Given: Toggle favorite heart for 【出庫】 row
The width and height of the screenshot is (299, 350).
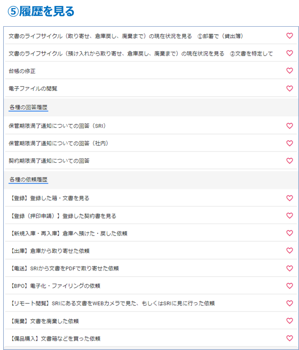Looking at the screenshot, I should (x=289, y=251).
